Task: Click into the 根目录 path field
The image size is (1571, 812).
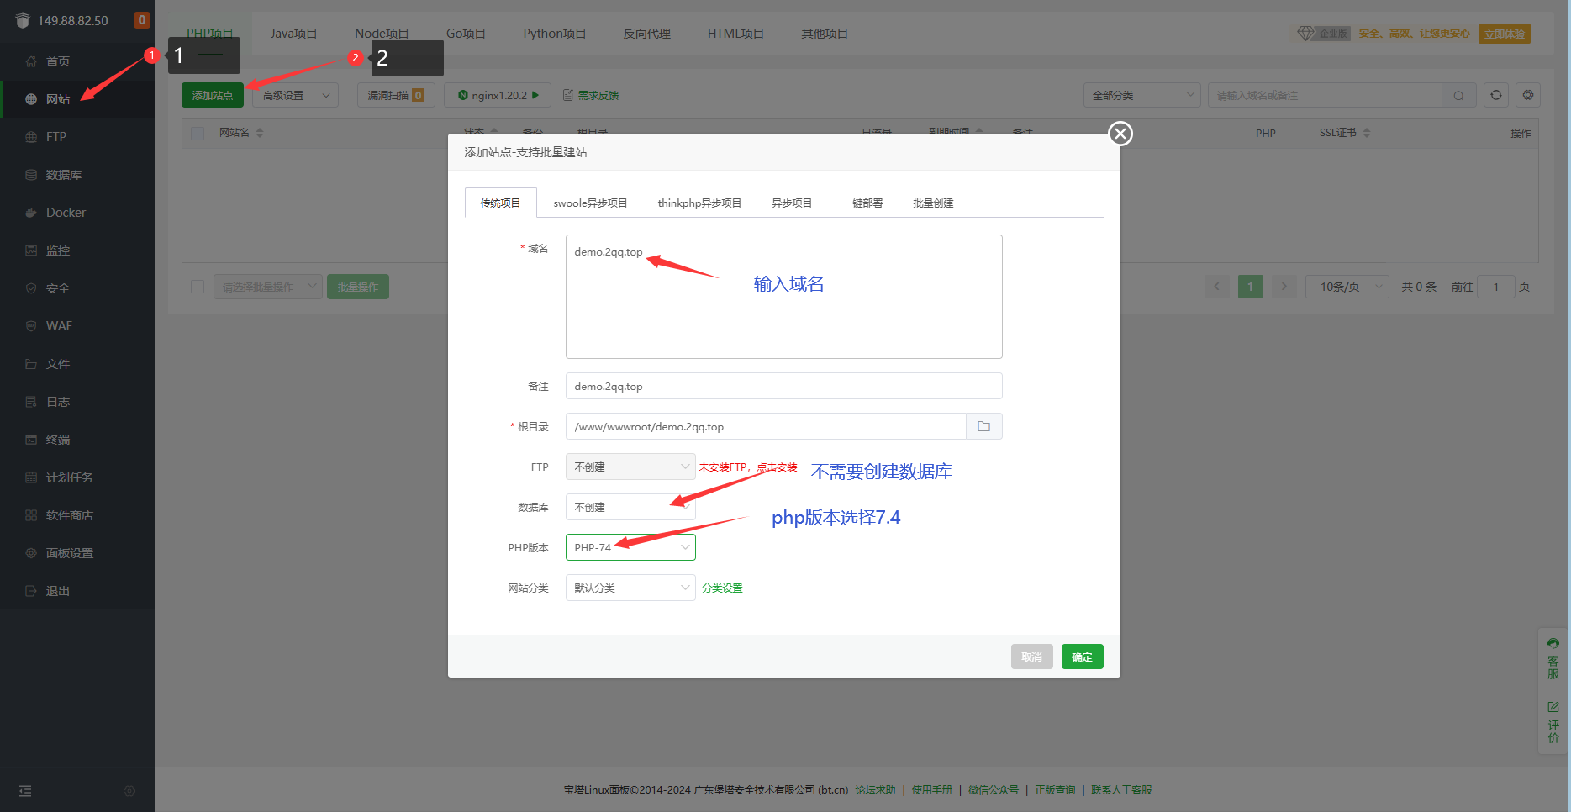Action: tap(766, 426)
